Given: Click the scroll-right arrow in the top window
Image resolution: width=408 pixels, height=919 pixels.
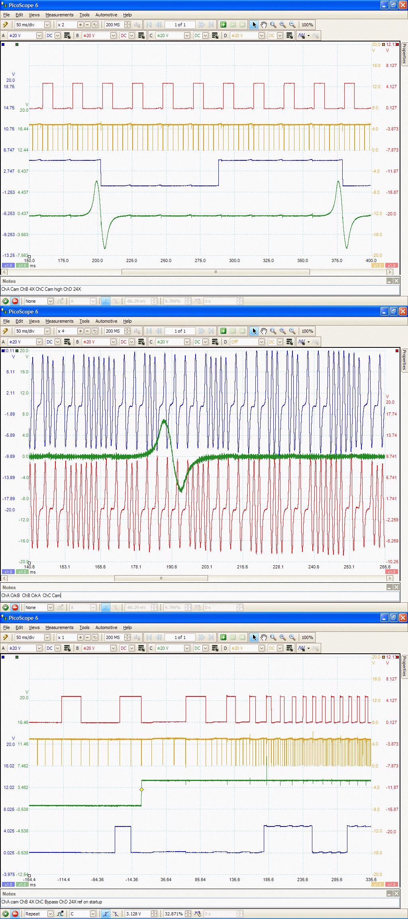Looking at the screenshot, I should point(390,272).
